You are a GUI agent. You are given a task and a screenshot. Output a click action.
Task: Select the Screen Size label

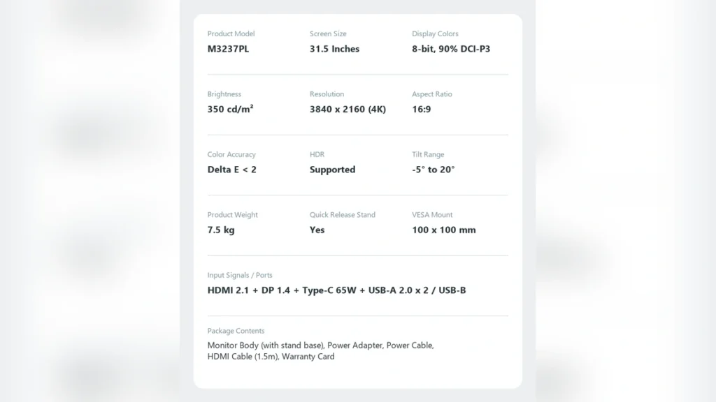pyautogui.click(x=328, y=33)
